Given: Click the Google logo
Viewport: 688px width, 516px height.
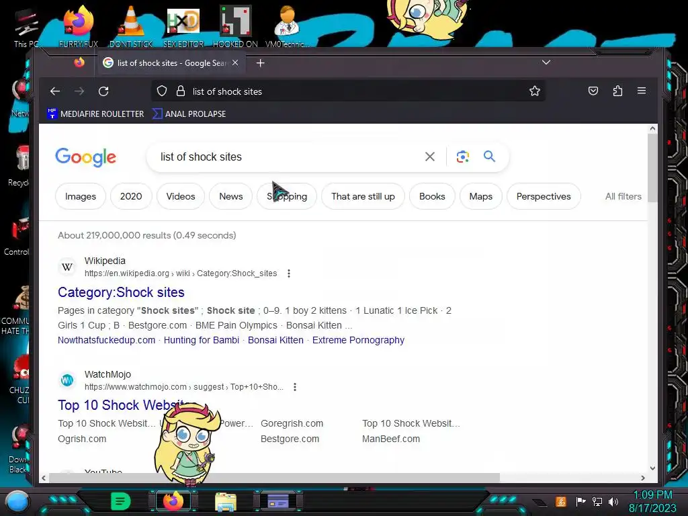Looking at the screenshot, I should 86,157.
